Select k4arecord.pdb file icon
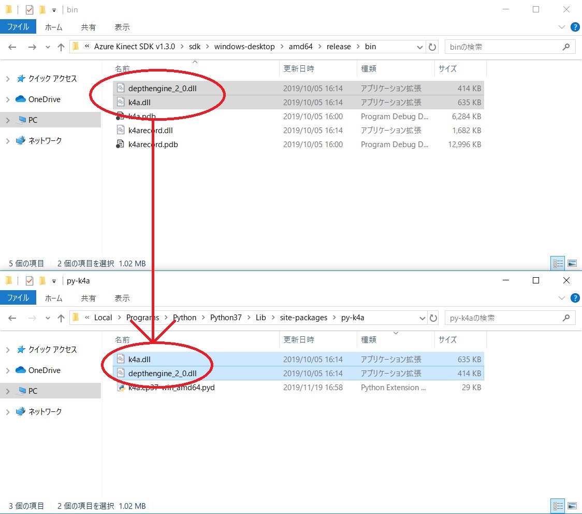The width and height of the screenshot is (582, 514). coord(120,144)
